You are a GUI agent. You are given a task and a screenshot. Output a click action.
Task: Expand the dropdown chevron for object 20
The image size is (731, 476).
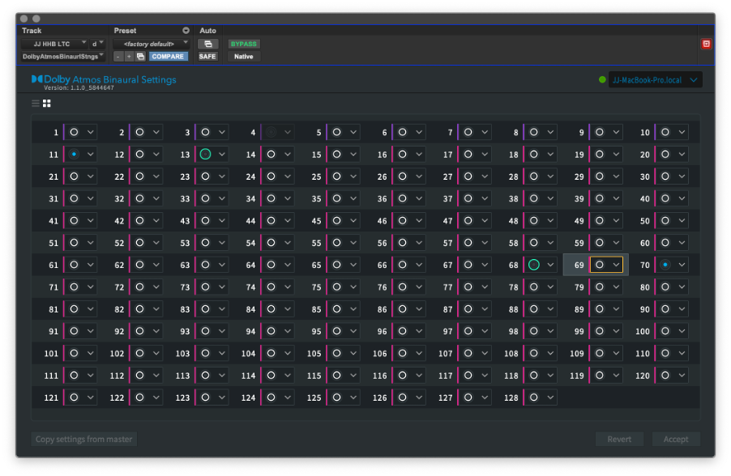click(682, 154)
